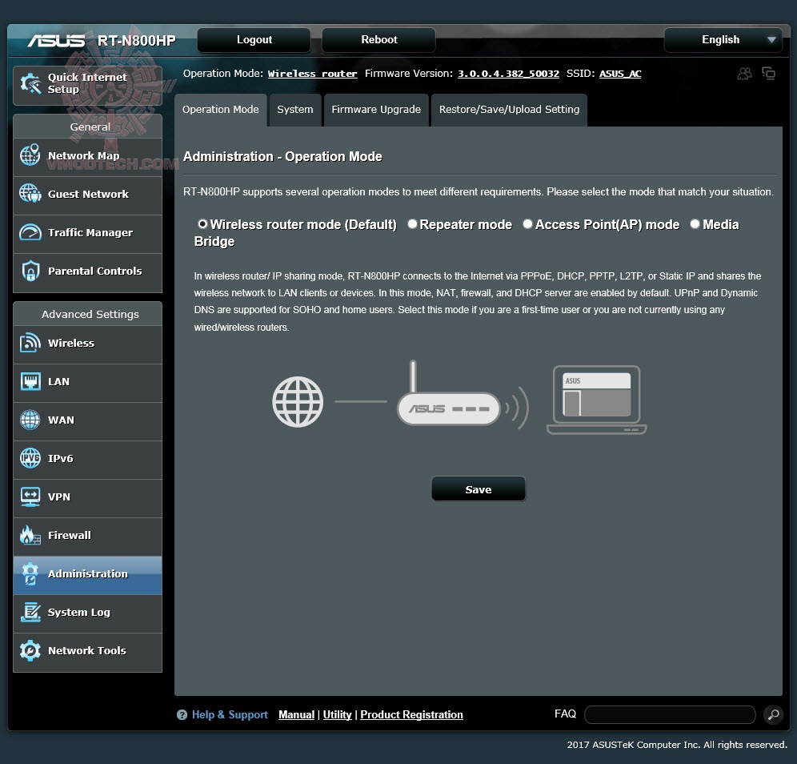Viewport: 797px width, 764px height.
Task: Click the Network Tools wrench icon
Action: coord(30,650)
